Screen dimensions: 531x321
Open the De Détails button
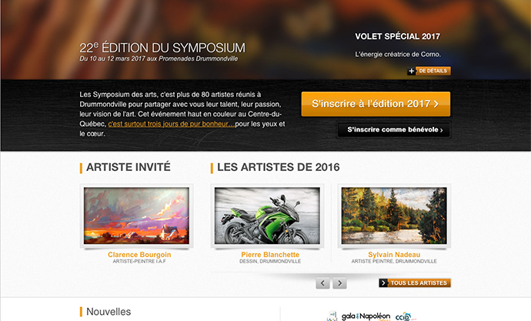tap(432, 71)
